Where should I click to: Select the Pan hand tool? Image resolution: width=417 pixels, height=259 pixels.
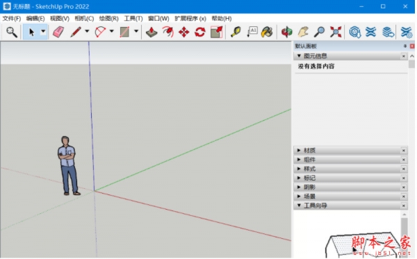(303, 32)
